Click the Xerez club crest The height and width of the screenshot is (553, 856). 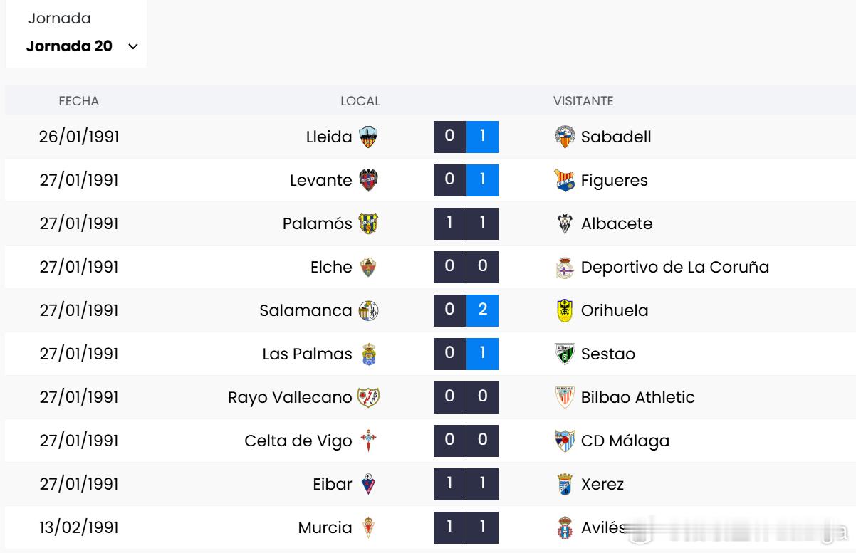(x=565, y=484)
